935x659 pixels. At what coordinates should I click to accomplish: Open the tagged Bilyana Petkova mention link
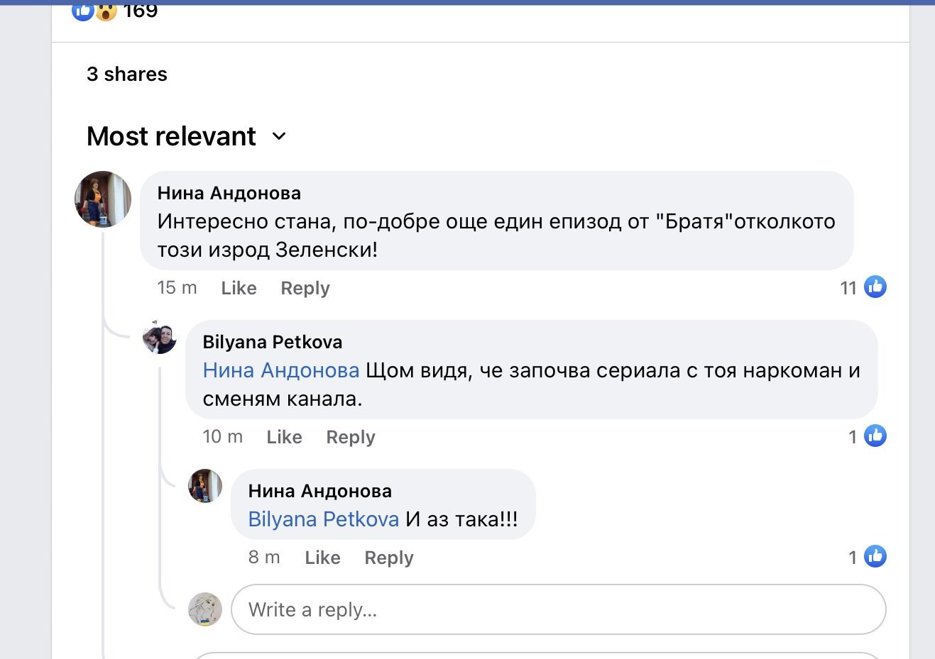(x=324, y=519)
